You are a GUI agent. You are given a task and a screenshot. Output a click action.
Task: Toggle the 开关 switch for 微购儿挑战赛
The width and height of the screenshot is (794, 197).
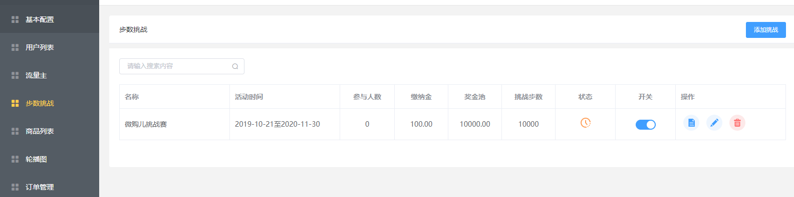pos(645,125)
